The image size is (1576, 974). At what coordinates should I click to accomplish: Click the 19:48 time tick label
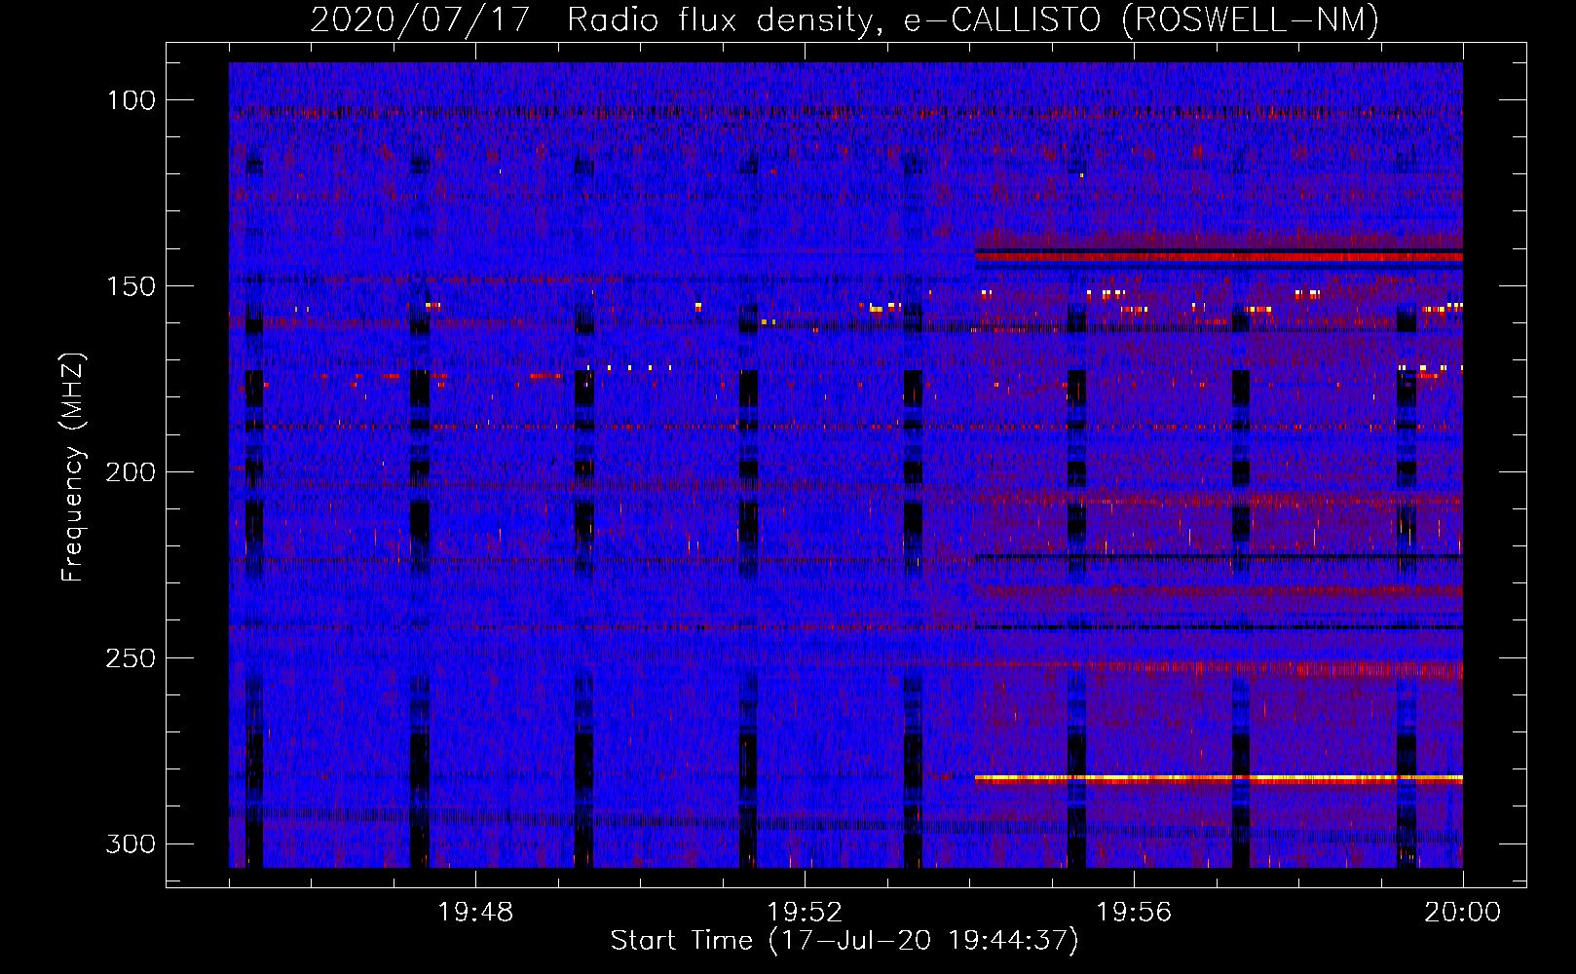click(x=475, y=913)
